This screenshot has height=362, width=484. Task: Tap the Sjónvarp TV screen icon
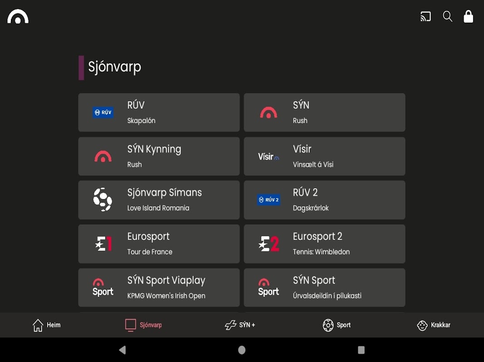[131, 325]
